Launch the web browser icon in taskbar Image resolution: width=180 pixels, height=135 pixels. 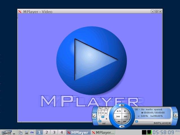(32, 132)
